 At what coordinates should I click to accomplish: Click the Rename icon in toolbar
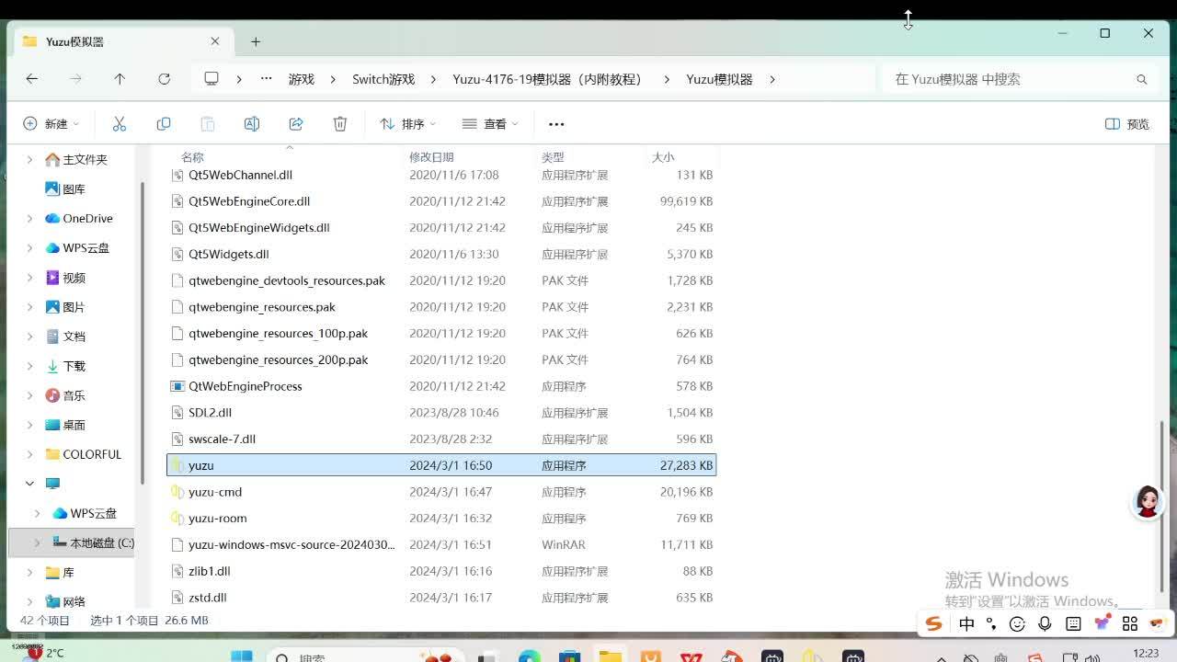tap(251, 124)
